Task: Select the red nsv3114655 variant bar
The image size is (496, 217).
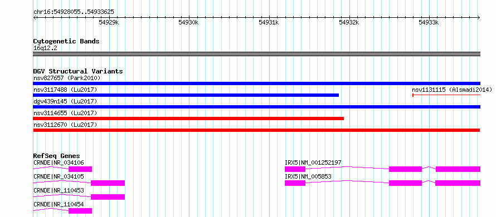Action: pos(188,119)
